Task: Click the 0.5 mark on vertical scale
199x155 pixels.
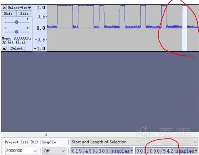Action: tap(41, 17)
